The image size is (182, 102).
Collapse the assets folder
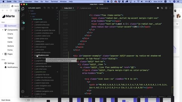point(30,14)
